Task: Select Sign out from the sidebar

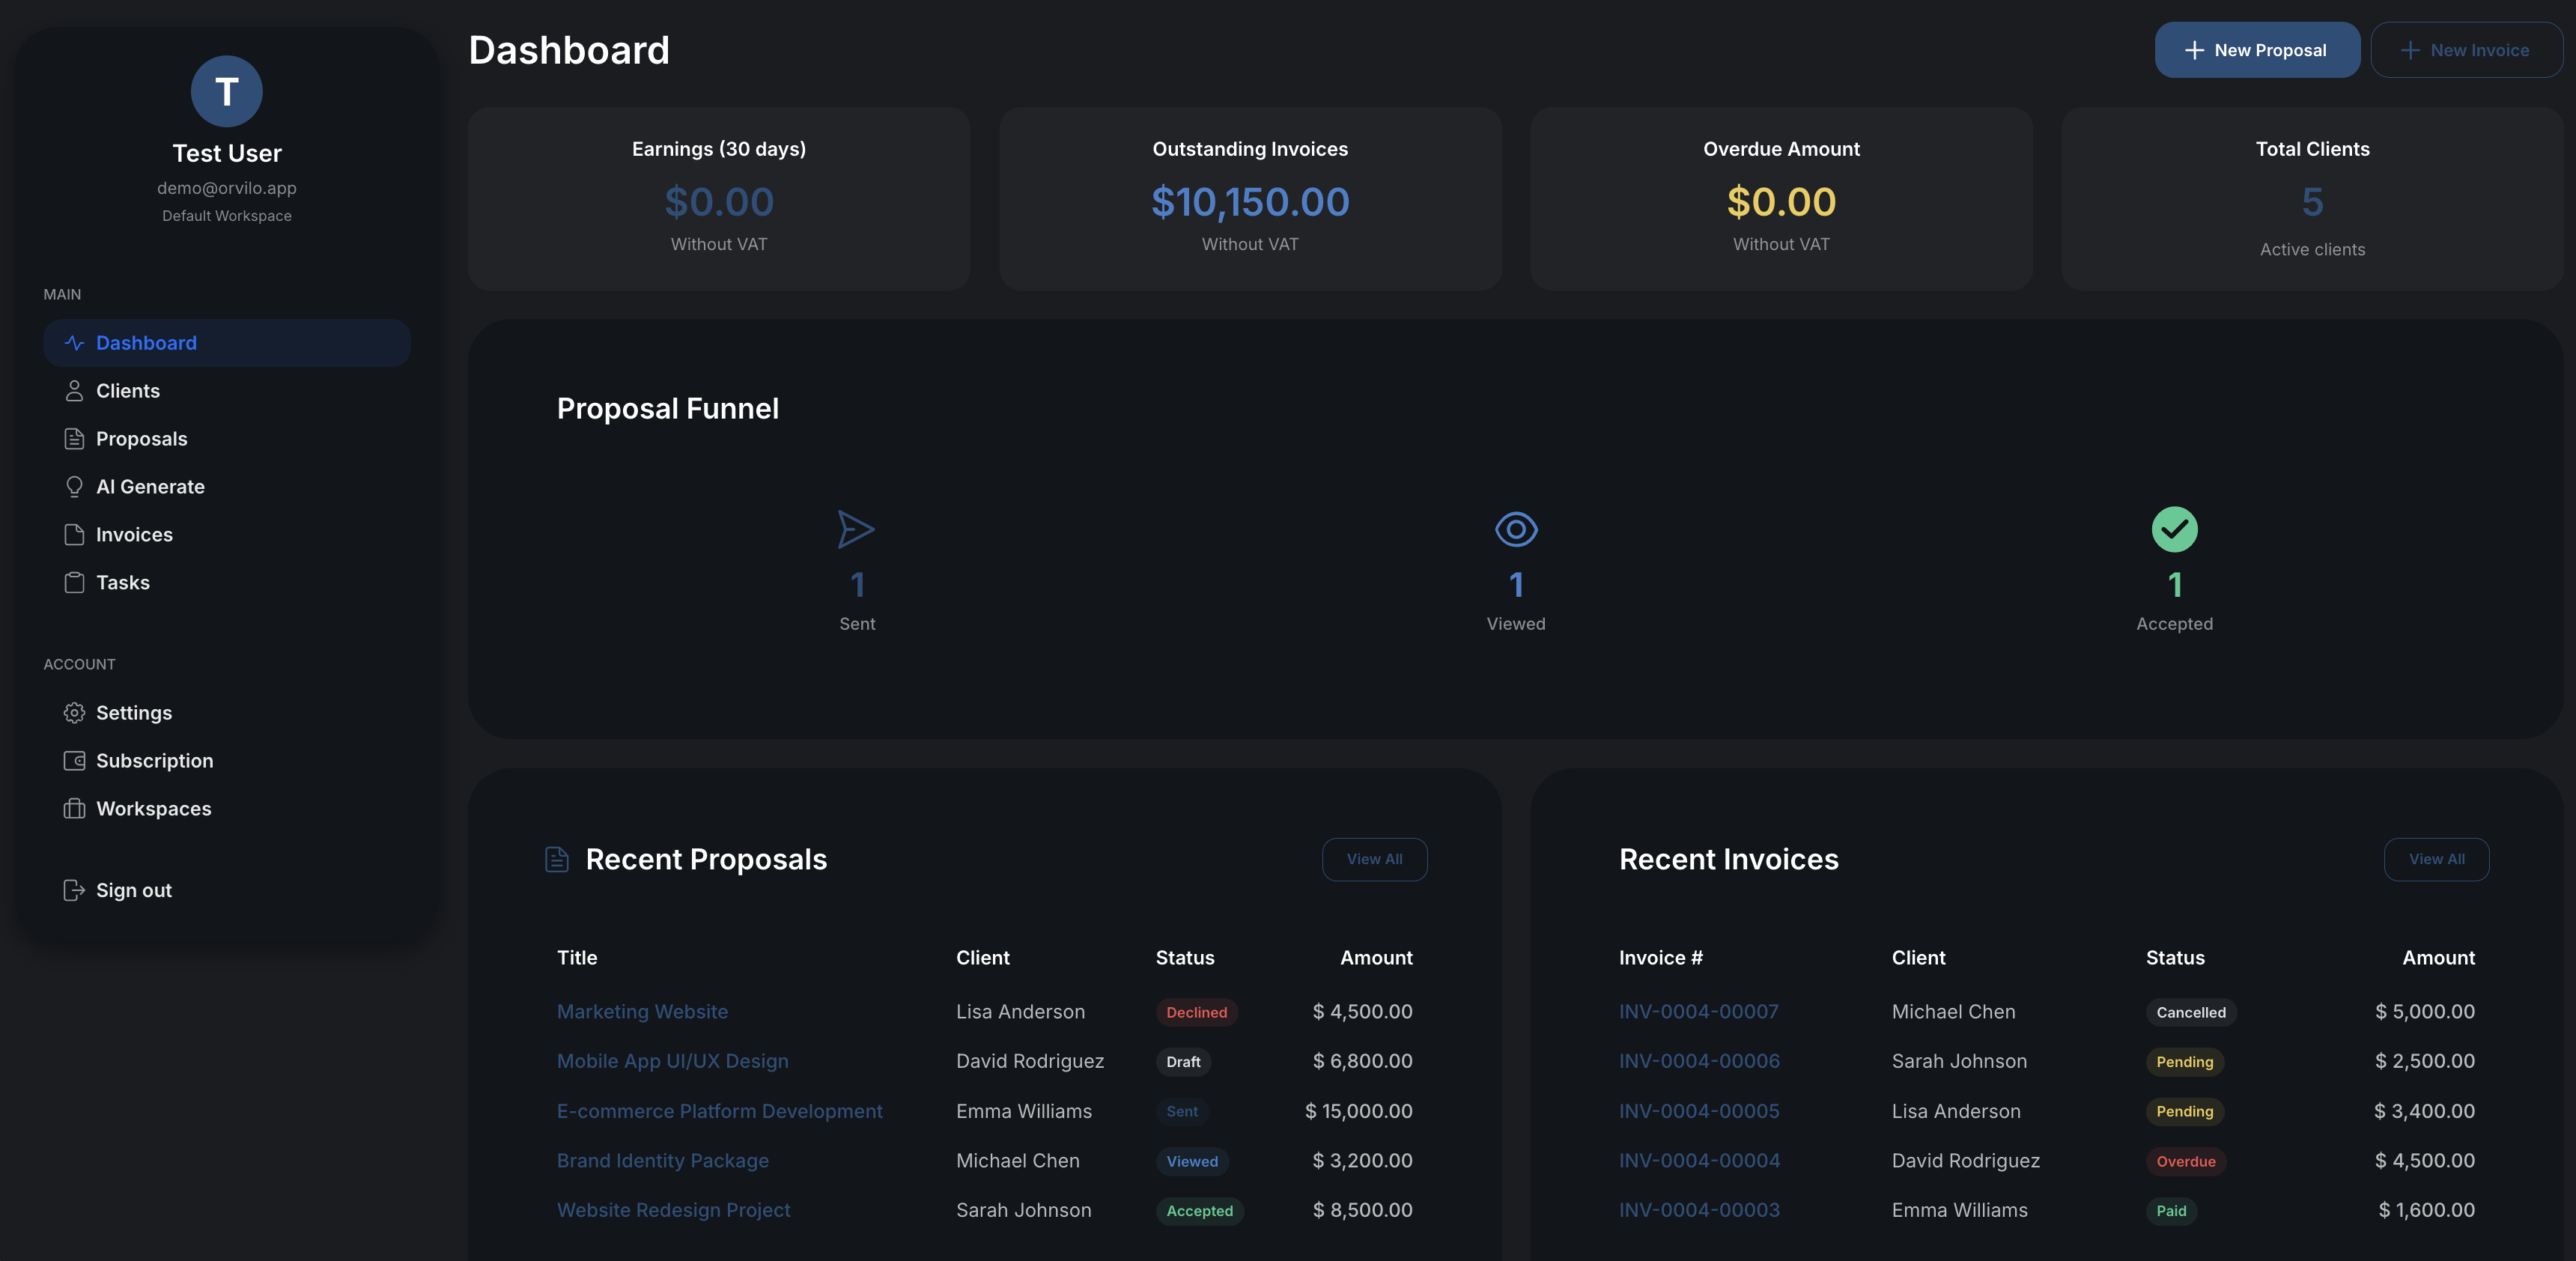Action: point(133,889)
